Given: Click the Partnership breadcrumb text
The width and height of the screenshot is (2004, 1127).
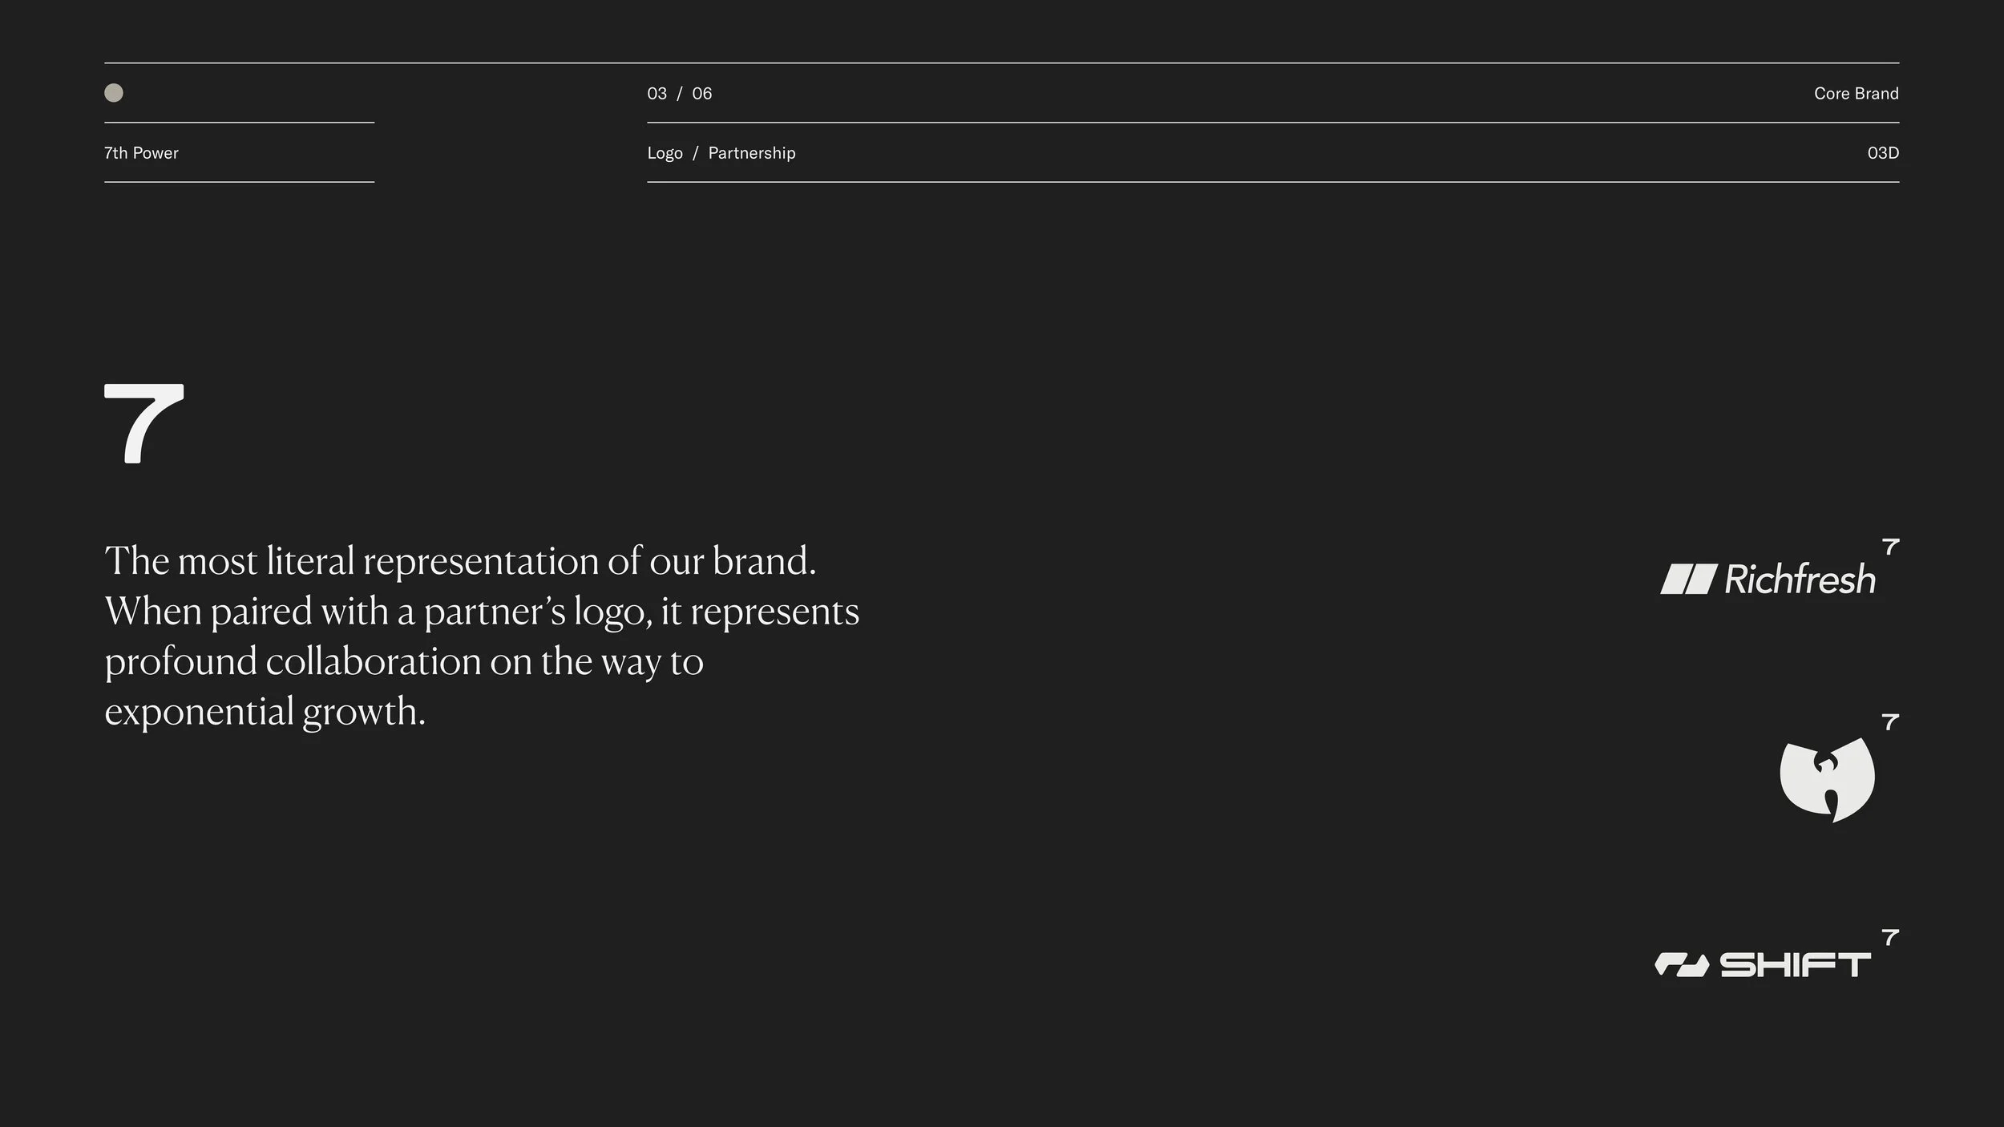Looking at the screenshot, I should click(x=751, y=153).
